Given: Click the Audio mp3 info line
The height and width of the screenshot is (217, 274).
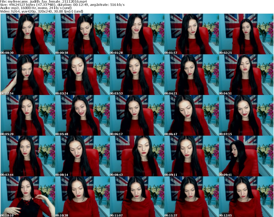Looking at the screenshot, I should pos(36,8).
